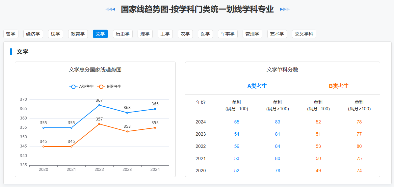The height and width of the screenshot is (187, 394).
Task: Click the 2024 A类 data point labeled 365
Action: click(155, 109)
